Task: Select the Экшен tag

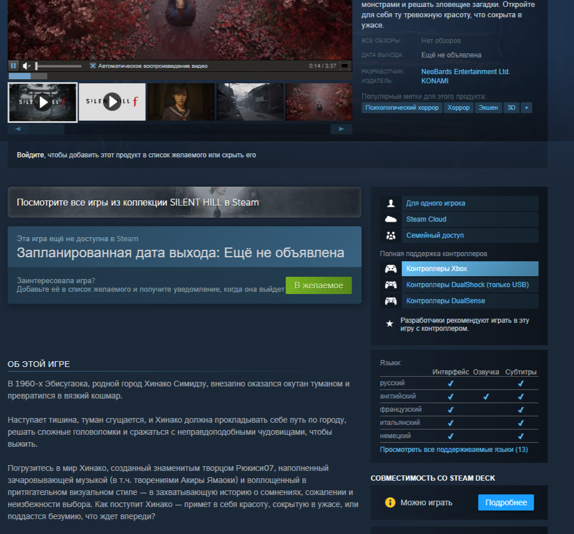Action: pyautogui.click(x=488, y=107)
